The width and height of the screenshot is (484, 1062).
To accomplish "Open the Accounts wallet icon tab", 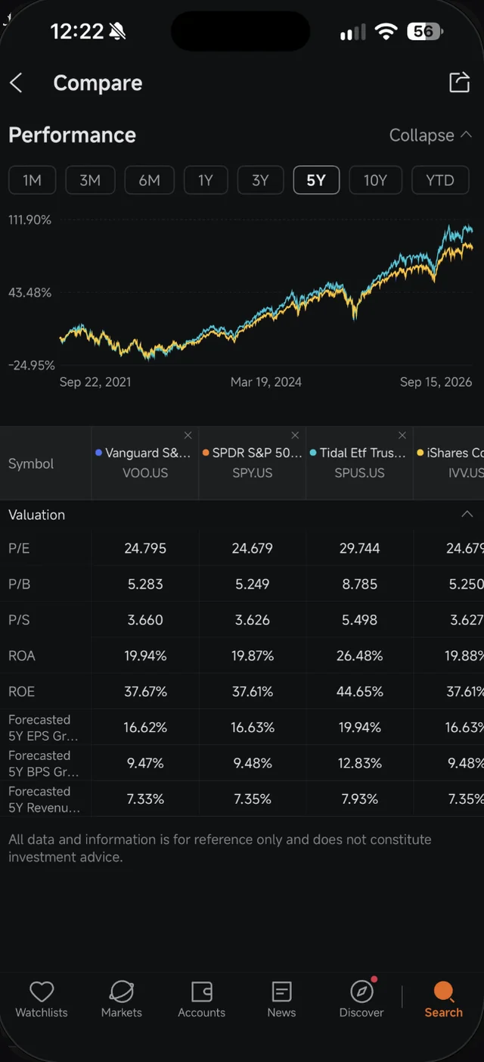I will point(202,999).
